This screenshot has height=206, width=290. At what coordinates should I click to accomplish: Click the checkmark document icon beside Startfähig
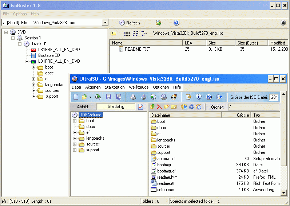pyautogui.click(x=140, y=107)
